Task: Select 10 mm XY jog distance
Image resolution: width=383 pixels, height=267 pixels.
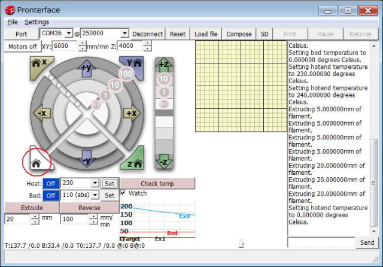Action: pos(114,85)
